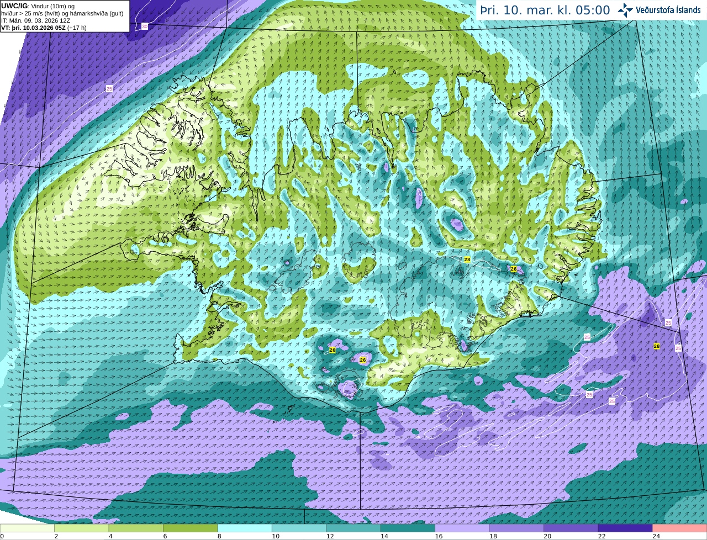Click the 'UWC/IG: Vindur (10m) og' title line
This screenshot has height=540, width=707.
click(x=38, y=6)
